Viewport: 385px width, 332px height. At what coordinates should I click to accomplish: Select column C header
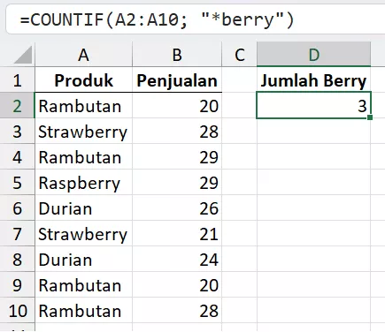point(239,55)
